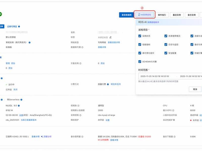Screen dimensions: 202x151
Task: Click 设置 link for 释放保护
Action: tap(108, 120)
